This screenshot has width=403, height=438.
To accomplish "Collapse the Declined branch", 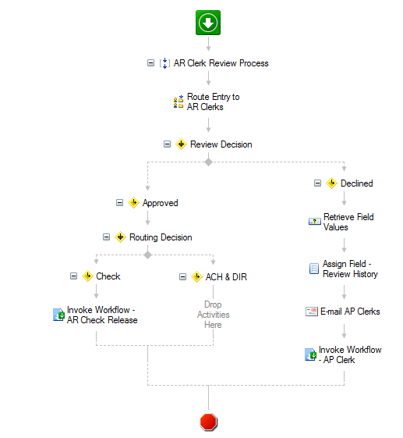I will 317,183.
